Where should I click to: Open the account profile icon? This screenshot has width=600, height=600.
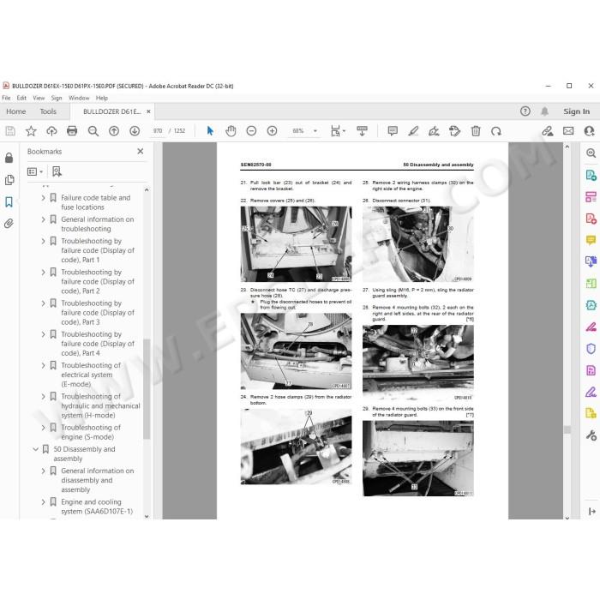pos(589,131)
